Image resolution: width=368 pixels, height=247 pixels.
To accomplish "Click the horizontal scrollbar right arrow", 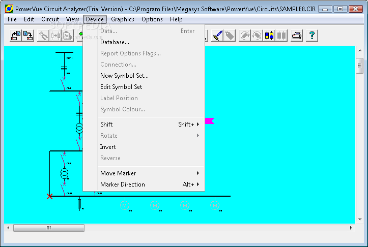I will (351, 228).
